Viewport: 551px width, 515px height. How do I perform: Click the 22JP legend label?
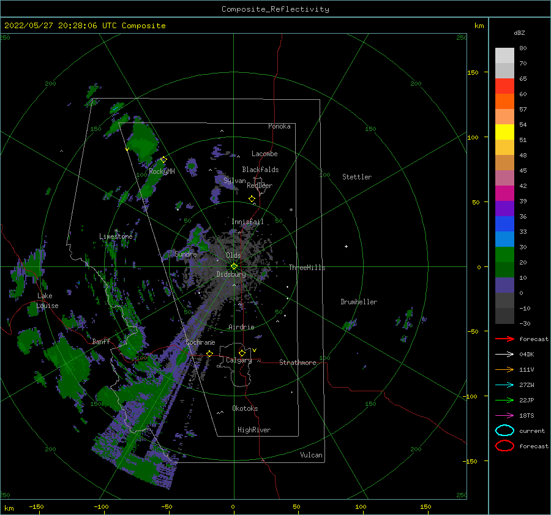527,400
